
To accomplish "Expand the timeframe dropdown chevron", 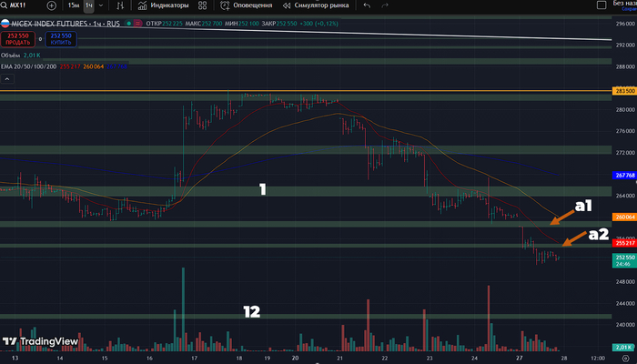I will (x=103, y=5).
